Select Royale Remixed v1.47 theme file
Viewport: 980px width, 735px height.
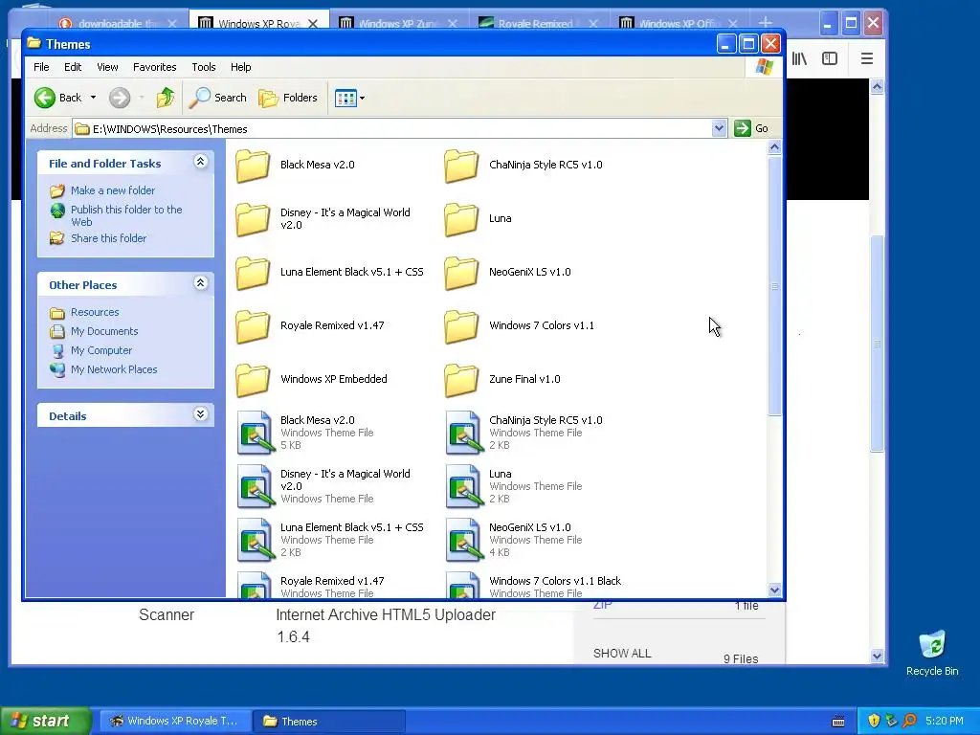coord(311,586)
